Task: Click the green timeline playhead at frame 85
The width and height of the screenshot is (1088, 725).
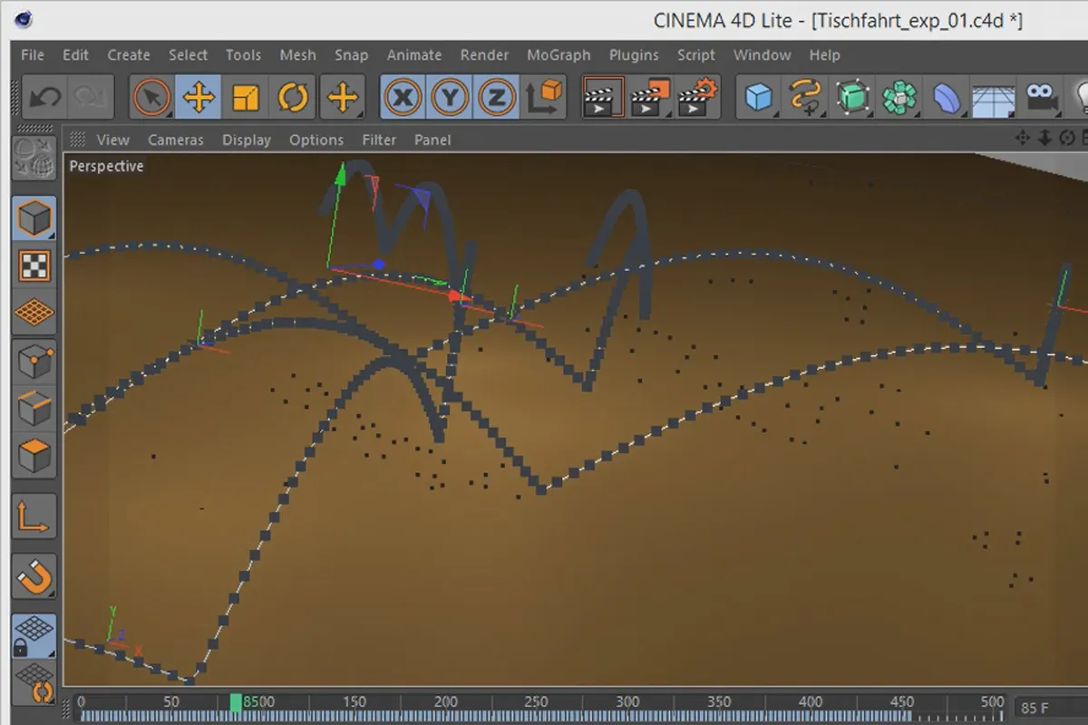Action: point(236,702)
